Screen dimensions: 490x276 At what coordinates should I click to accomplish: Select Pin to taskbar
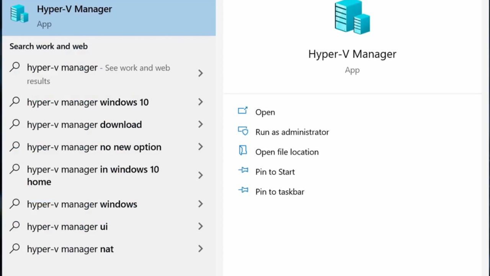coord(280,192)
